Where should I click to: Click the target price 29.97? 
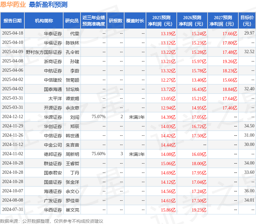pos(249,33)
